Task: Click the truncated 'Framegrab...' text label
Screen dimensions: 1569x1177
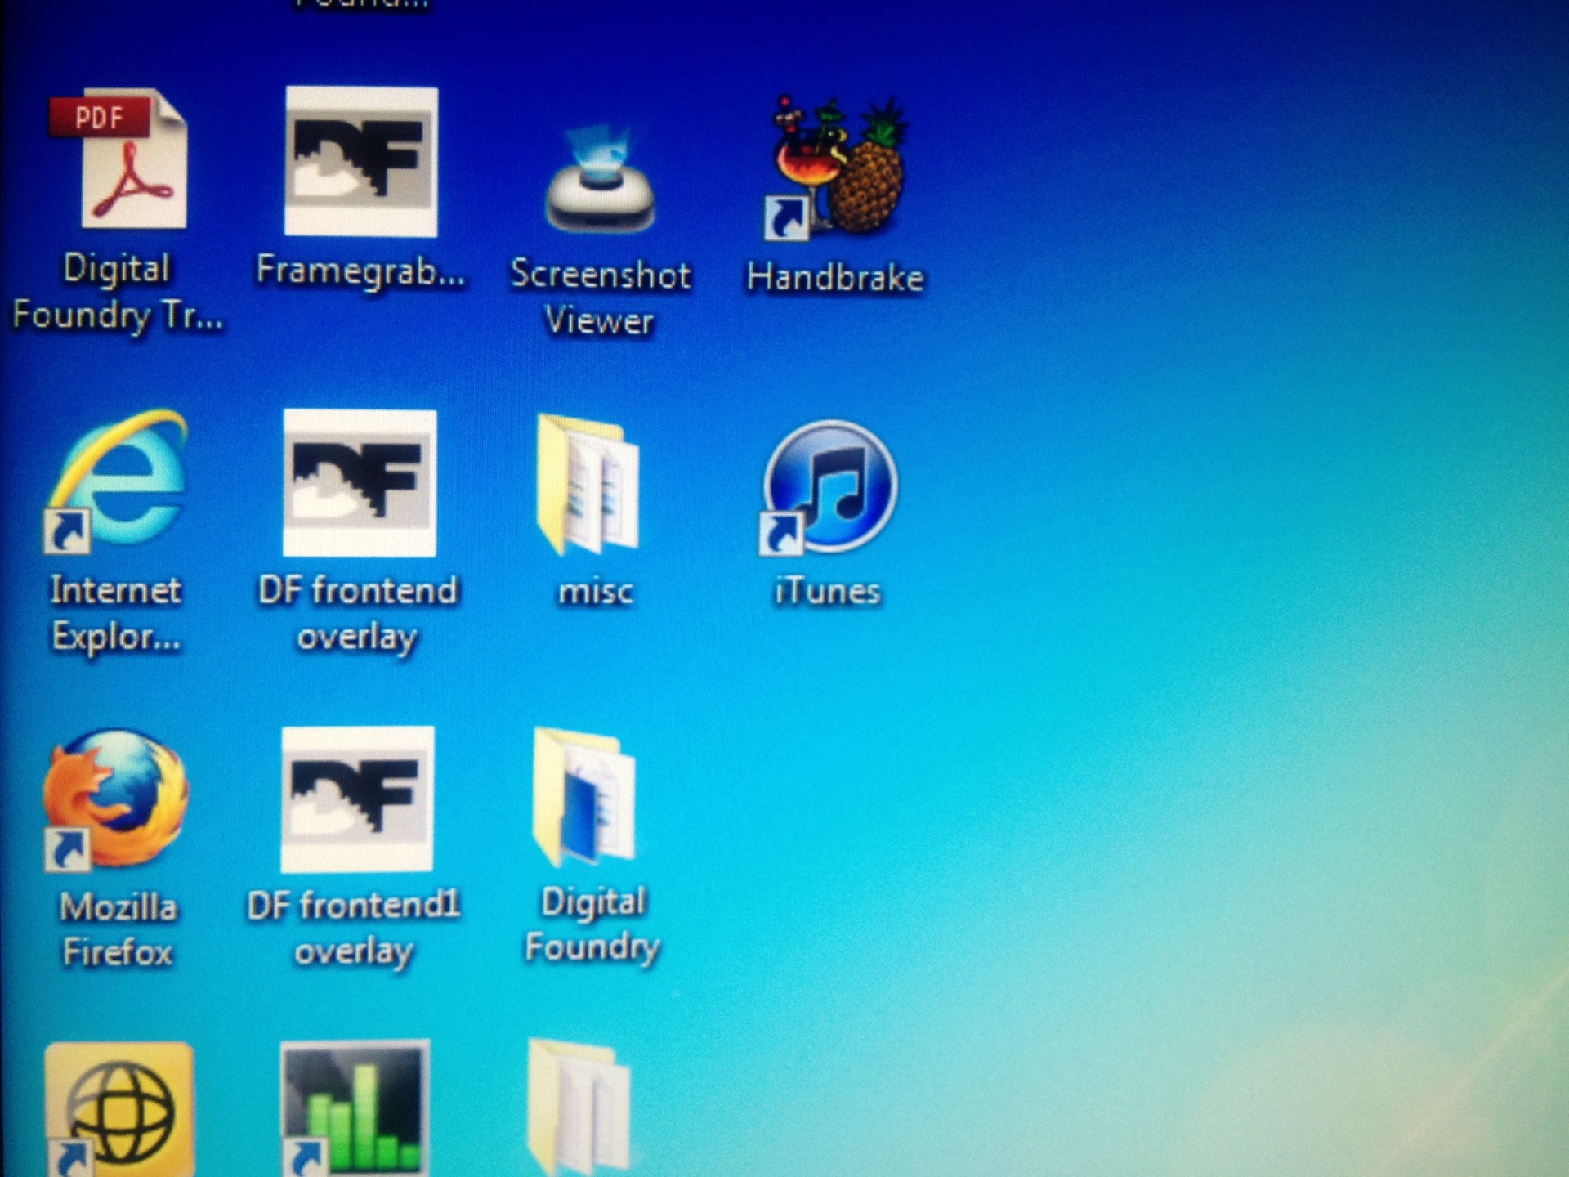Action: (360, 271)
